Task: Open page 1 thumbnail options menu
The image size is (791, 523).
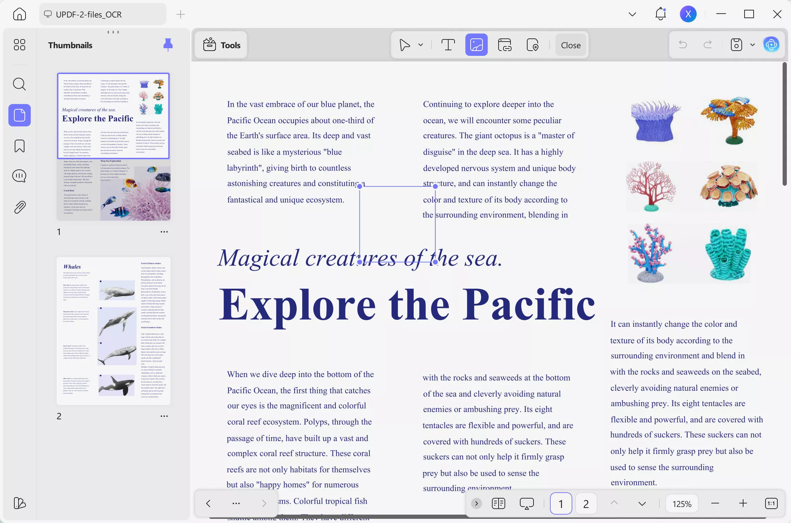Action: point(164,232)
